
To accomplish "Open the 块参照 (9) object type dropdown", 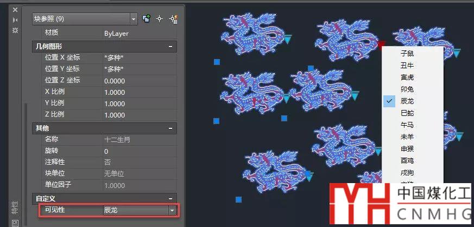I will (x=134, y=19).
